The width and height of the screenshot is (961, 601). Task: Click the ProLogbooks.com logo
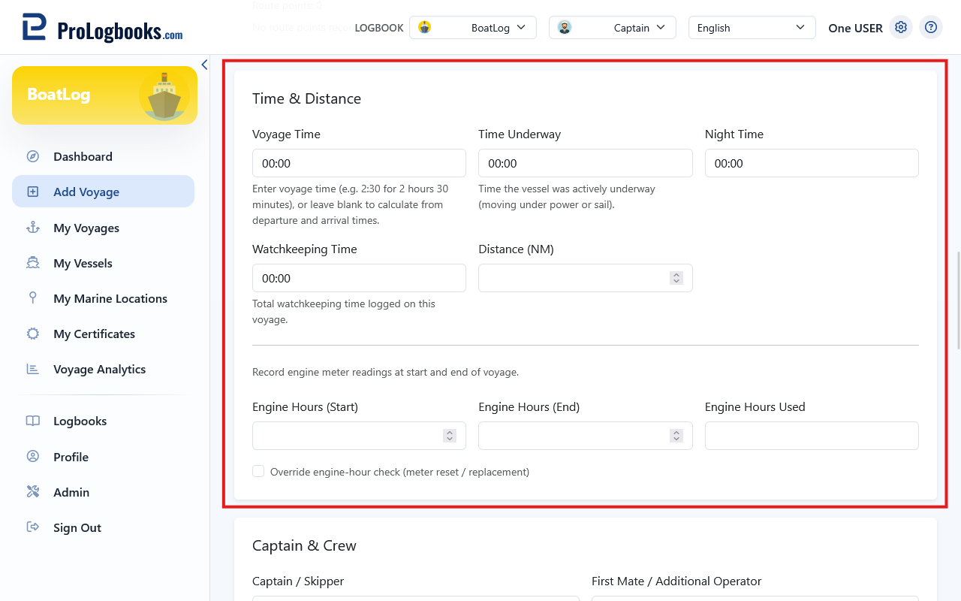coord(102,28)
